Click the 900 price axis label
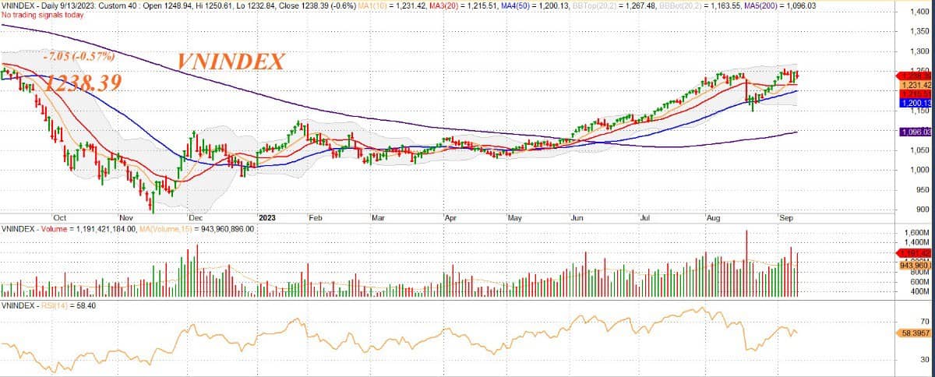 point(921,210)
